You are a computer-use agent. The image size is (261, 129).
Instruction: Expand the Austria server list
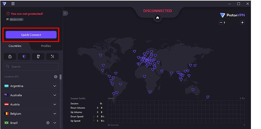54,104
